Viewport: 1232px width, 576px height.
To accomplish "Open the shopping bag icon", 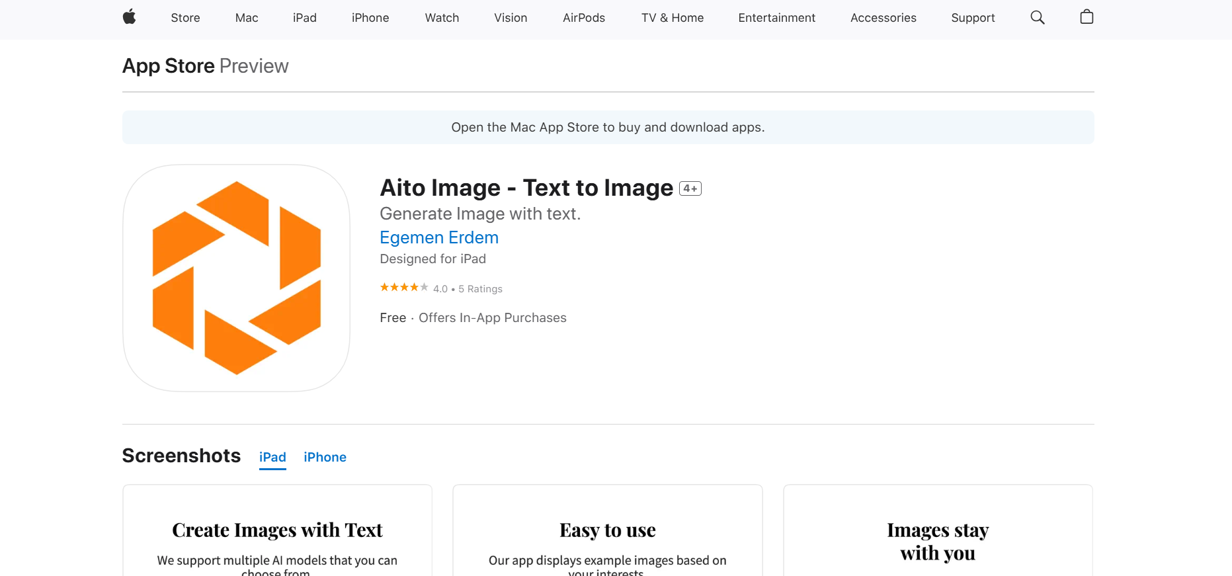I will (x=1086, y=17).
